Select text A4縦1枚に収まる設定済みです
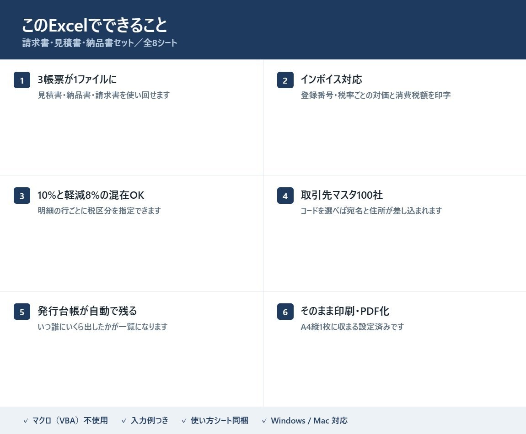Screen dimensions: 526x434 (352, 327)
